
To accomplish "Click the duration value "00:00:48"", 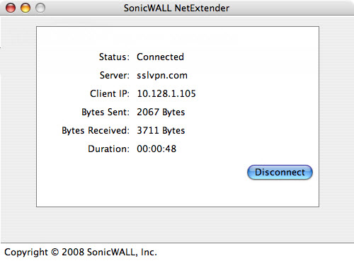I will [x=156, y=149].
